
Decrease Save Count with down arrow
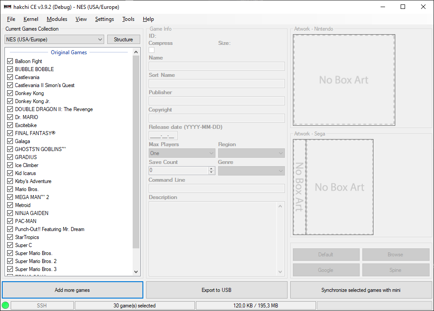[x=211, y=172]
